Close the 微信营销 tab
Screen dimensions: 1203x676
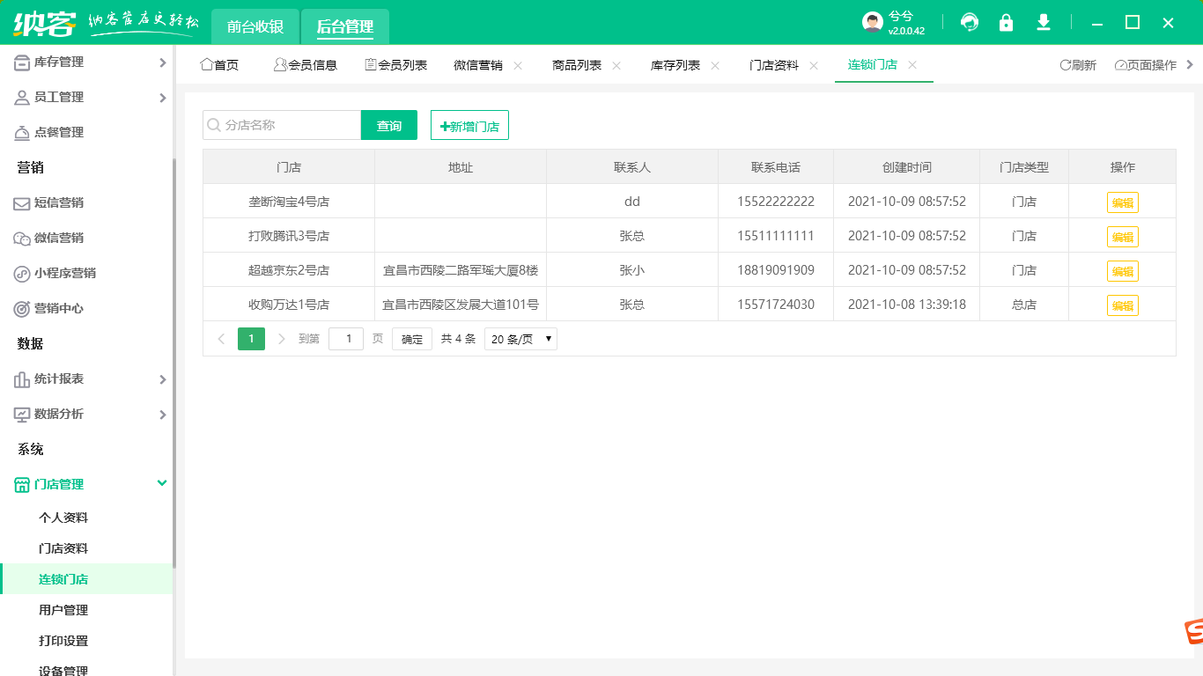click(x=518, y=65)
